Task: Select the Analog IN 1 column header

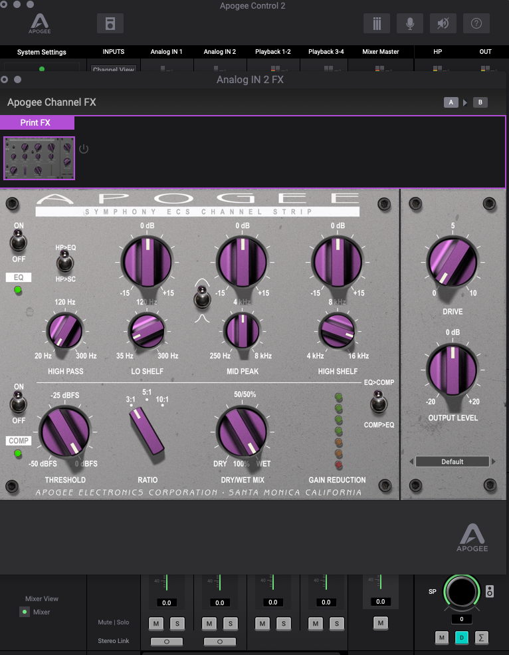Action: pos(166,52)
